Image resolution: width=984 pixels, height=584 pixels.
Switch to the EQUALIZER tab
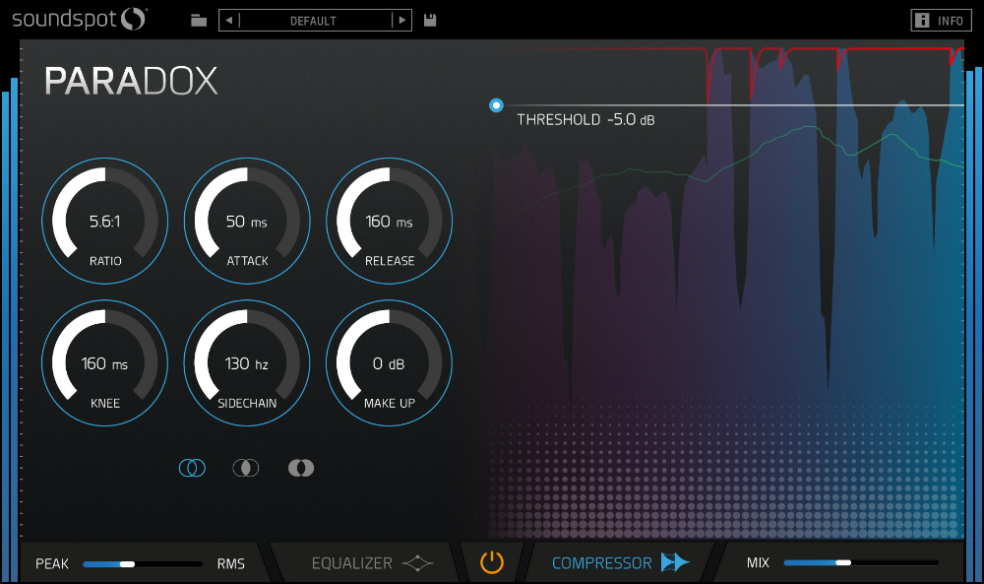pos(352,563)
